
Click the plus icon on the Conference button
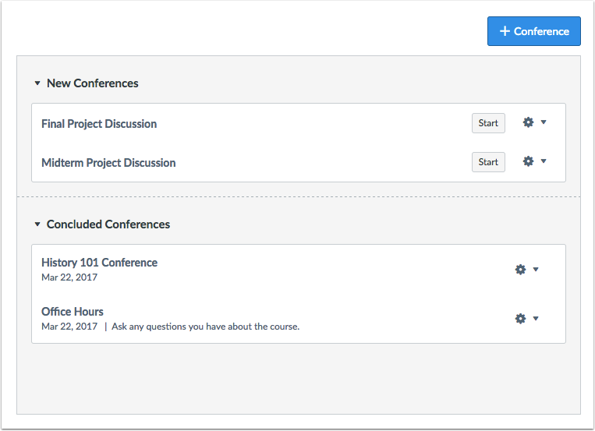point(505,31)
